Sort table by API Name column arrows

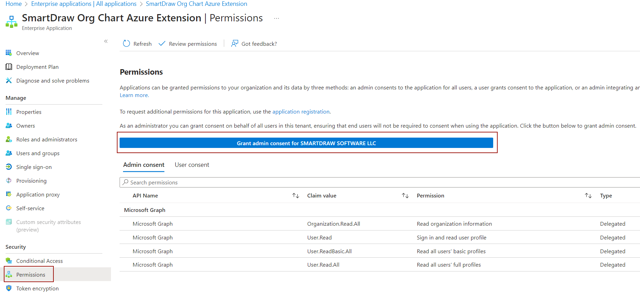tap(295, 196)
